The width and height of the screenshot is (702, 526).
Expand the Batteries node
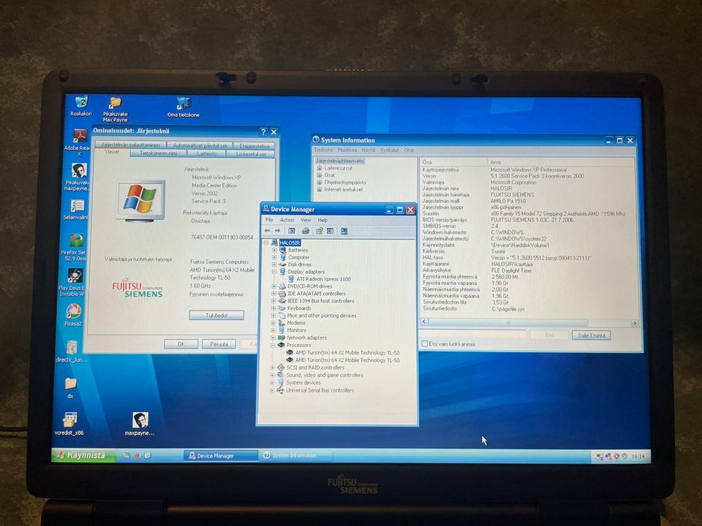274,251
